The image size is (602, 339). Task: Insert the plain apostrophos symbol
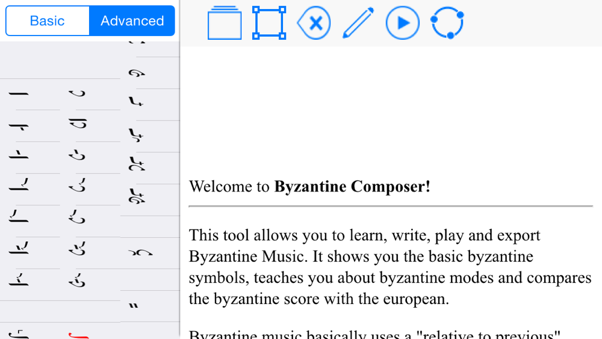(77, 93)
